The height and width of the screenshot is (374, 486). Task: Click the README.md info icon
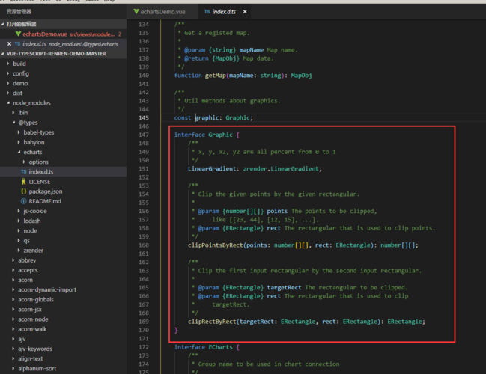pos(24,201)
